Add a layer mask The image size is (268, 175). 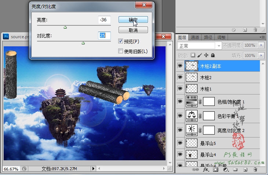[216, 169]
